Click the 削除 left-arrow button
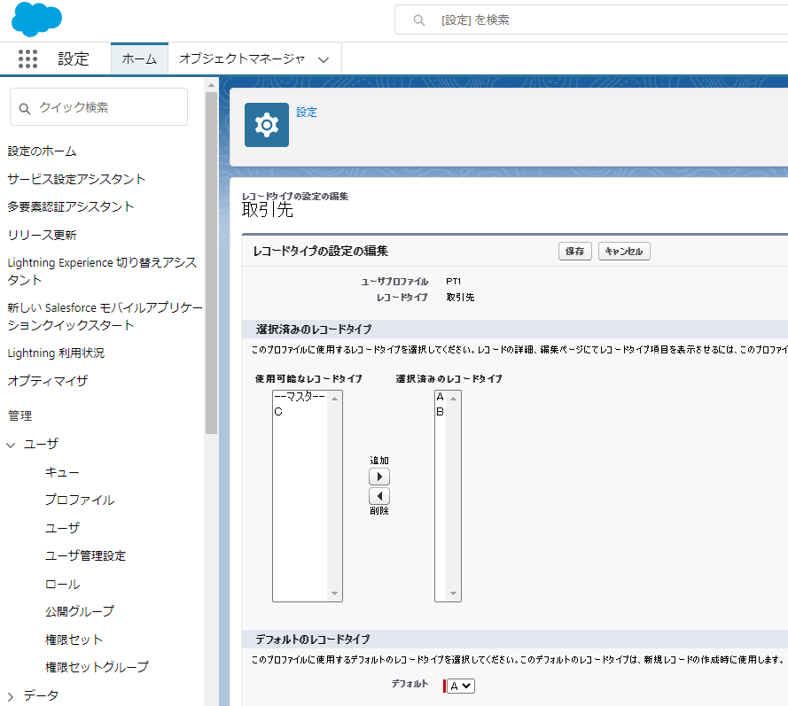Image resolution: width=788 pixels, height=706 pixels. coord(378,495)
